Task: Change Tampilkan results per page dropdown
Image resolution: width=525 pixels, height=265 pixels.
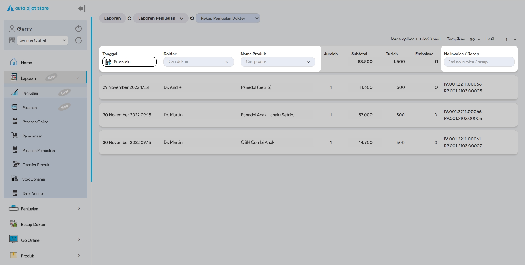Action: [x=475, y=39]
